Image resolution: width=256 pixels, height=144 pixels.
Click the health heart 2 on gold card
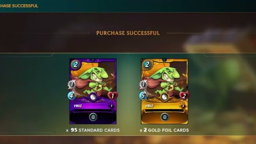point(184,96)
